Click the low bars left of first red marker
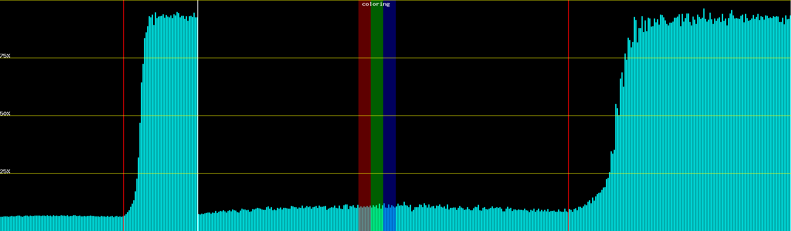791x231 pixels. [x=62, y=223]
